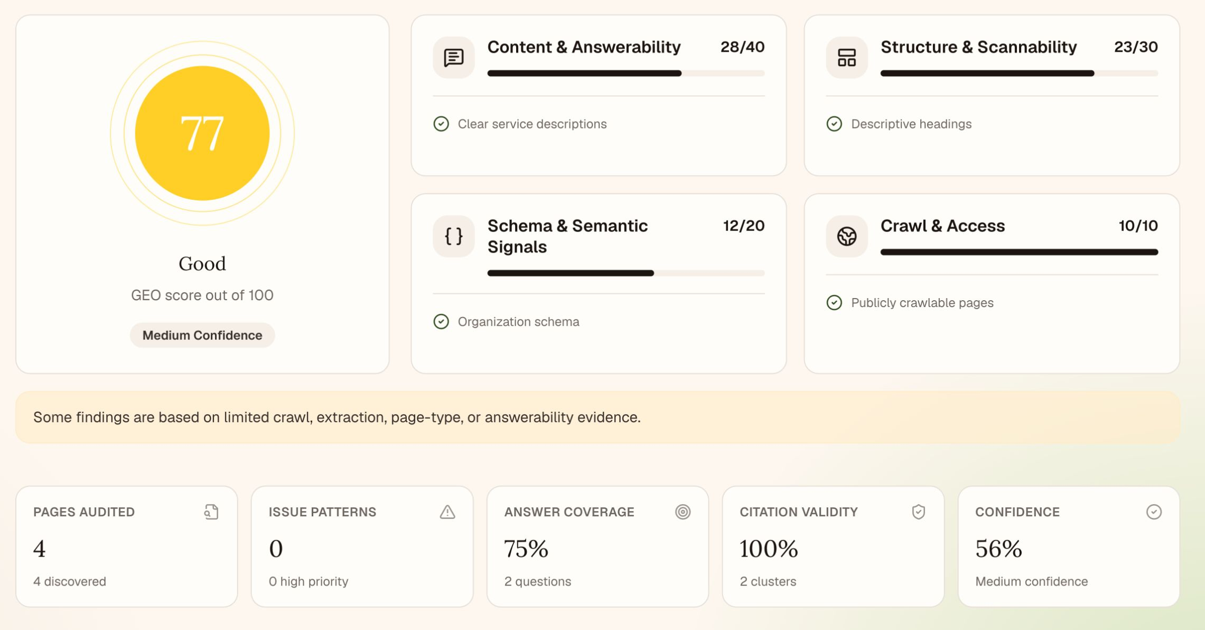Click the 'Publicly crawlable pages' text
The height and width of the screenshot is (630, 1205).
(x=922, y=302)
